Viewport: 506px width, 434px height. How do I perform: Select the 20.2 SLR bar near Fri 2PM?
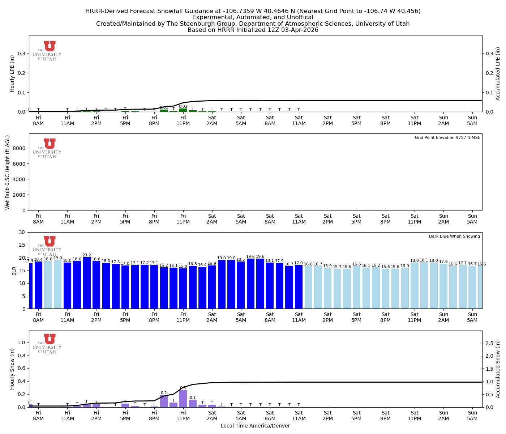tap(87, 282)
